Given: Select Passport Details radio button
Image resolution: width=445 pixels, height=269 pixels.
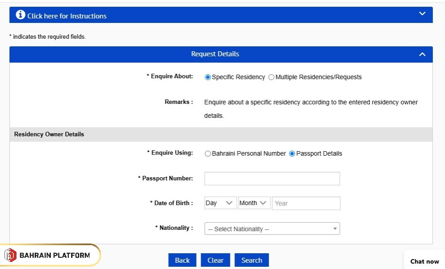Looking at the screenshot, I should [292, 154].
